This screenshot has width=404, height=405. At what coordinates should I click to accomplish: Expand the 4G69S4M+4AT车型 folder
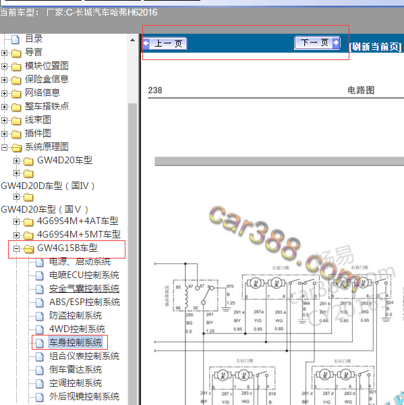click(x=16, y=221)
